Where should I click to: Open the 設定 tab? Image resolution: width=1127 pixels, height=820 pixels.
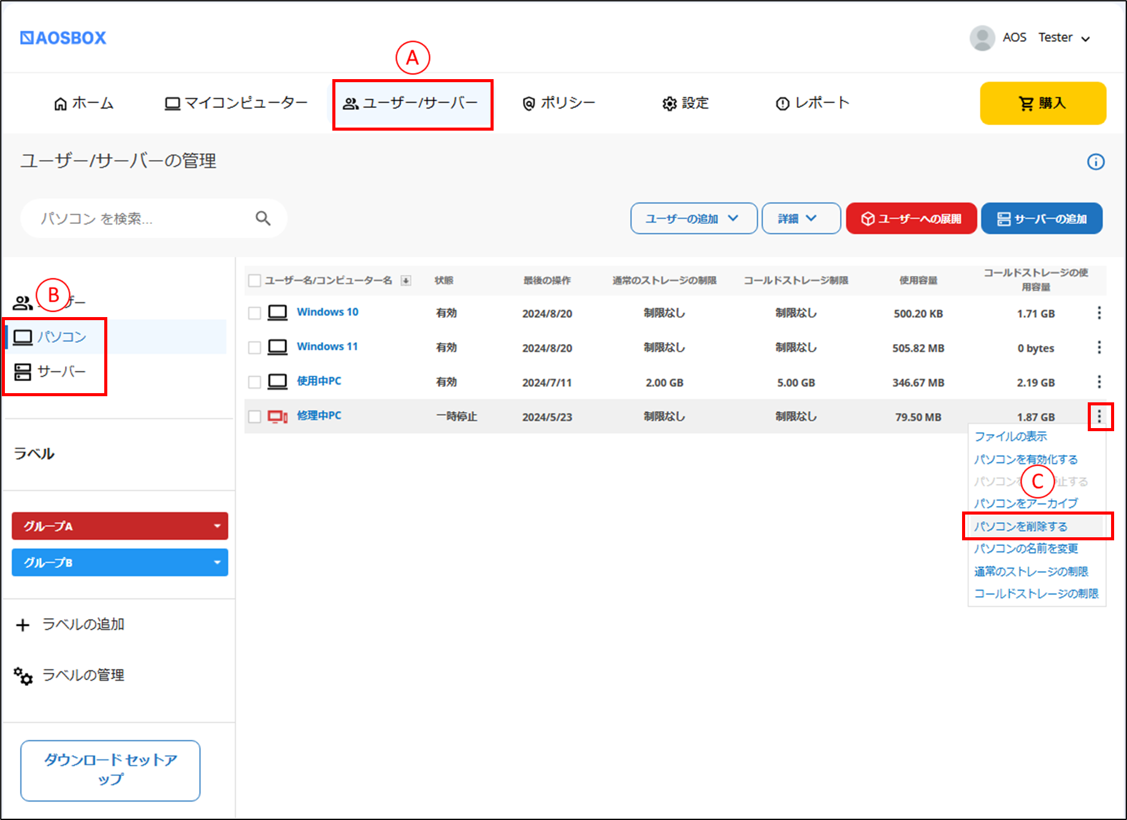pyautogui.click(x=686, y=103)
